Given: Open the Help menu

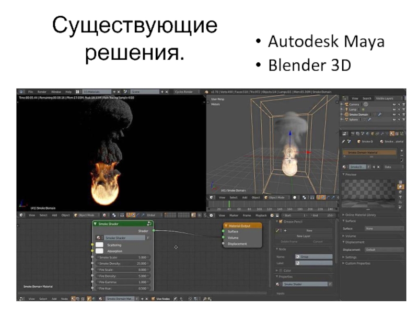Looking at the screenshot, I should [x=68, y=92].
